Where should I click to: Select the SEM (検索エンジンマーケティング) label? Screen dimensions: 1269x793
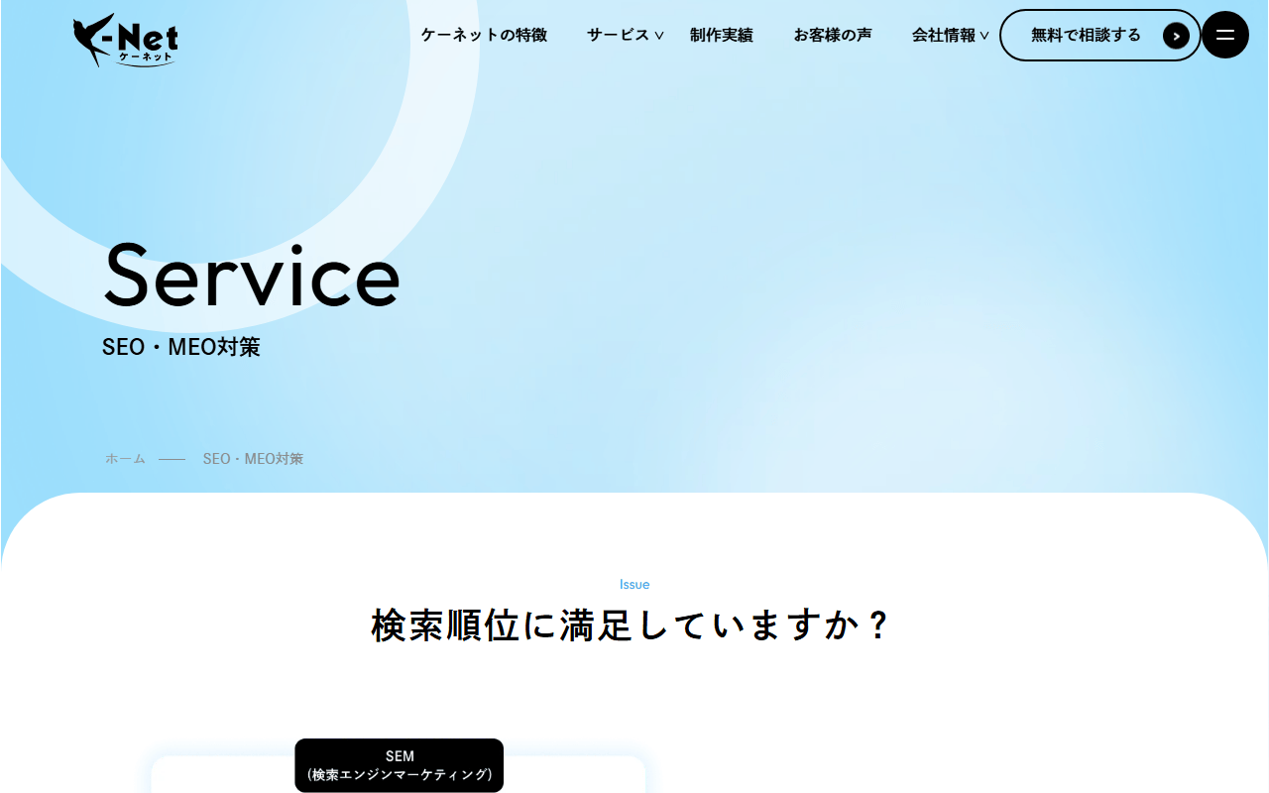(x=400, y=765)
